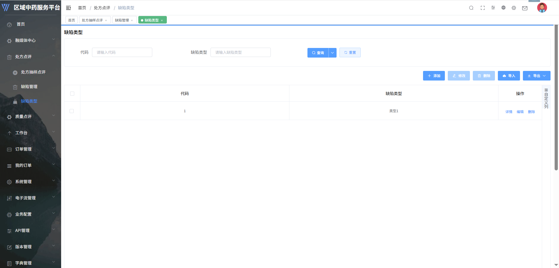This screenshot has width=559, height=268.
Task: Click the 查询 search button
Action: [318, 53]
